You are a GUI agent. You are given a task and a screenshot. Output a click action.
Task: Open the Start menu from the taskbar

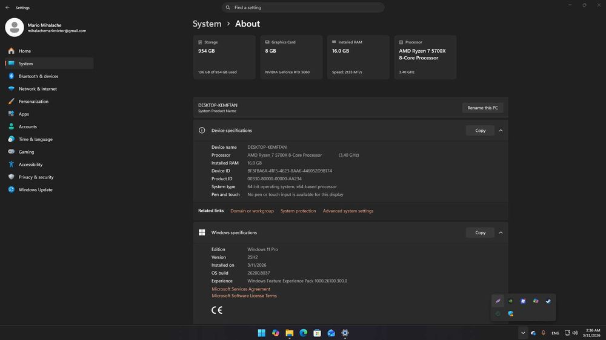click(x=262, y=333)
